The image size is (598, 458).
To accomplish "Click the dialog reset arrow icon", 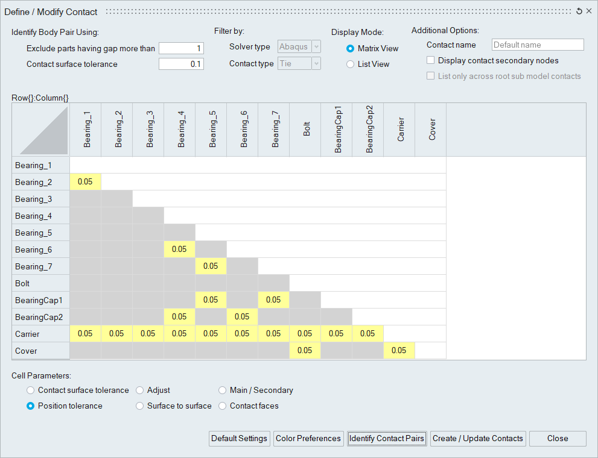I will click(x=579, y=11).
